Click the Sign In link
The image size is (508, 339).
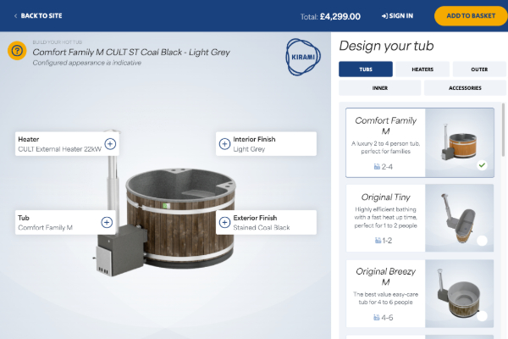pos(398,15)
